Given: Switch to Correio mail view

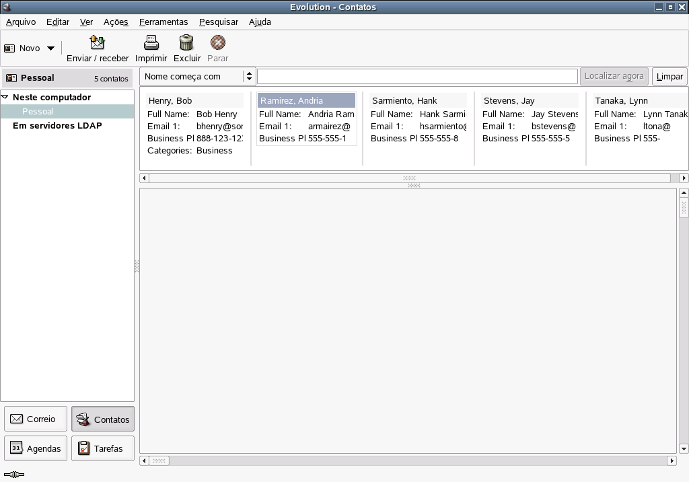Looking at the screenshot, I should (x=36, y=419).
